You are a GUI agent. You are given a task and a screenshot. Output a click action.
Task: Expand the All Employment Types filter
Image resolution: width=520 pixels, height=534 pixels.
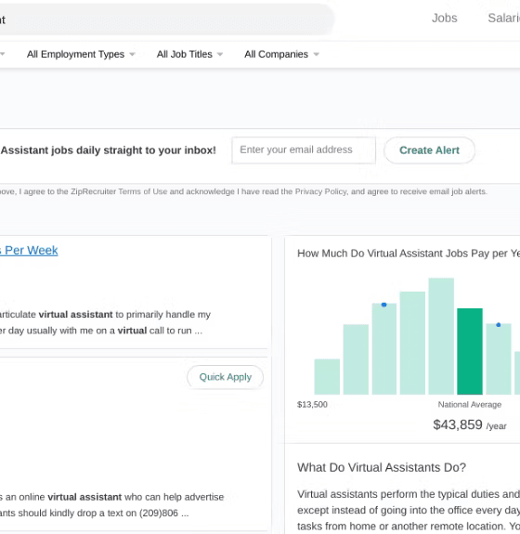point(81,54)
